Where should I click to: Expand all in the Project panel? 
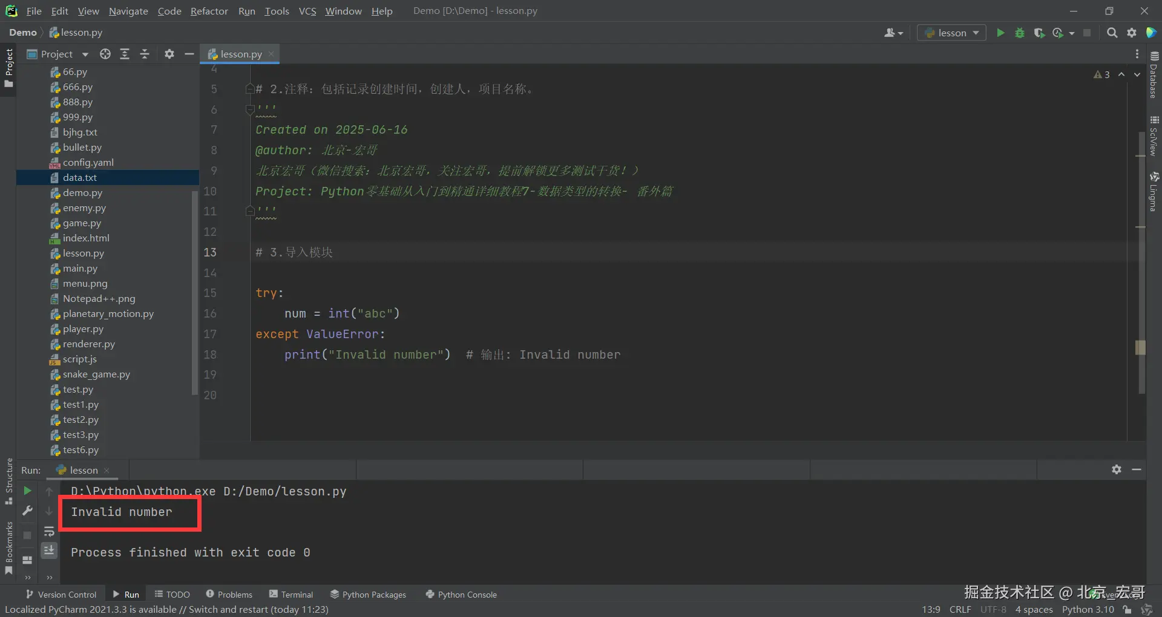click(x=125, y=54)
